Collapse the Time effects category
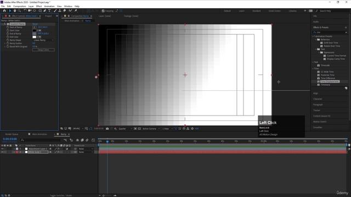The width and height of the screenshot is (351, 197). click(x=313, y=68)
